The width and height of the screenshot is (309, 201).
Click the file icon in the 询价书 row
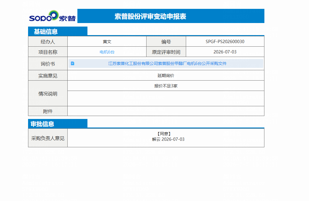coord(72,63)
